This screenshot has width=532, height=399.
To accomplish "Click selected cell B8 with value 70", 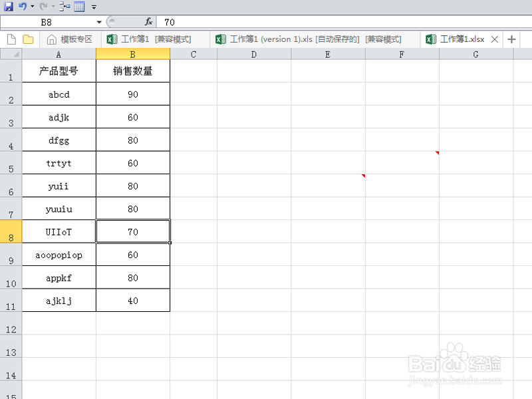I will coord(133,231).
